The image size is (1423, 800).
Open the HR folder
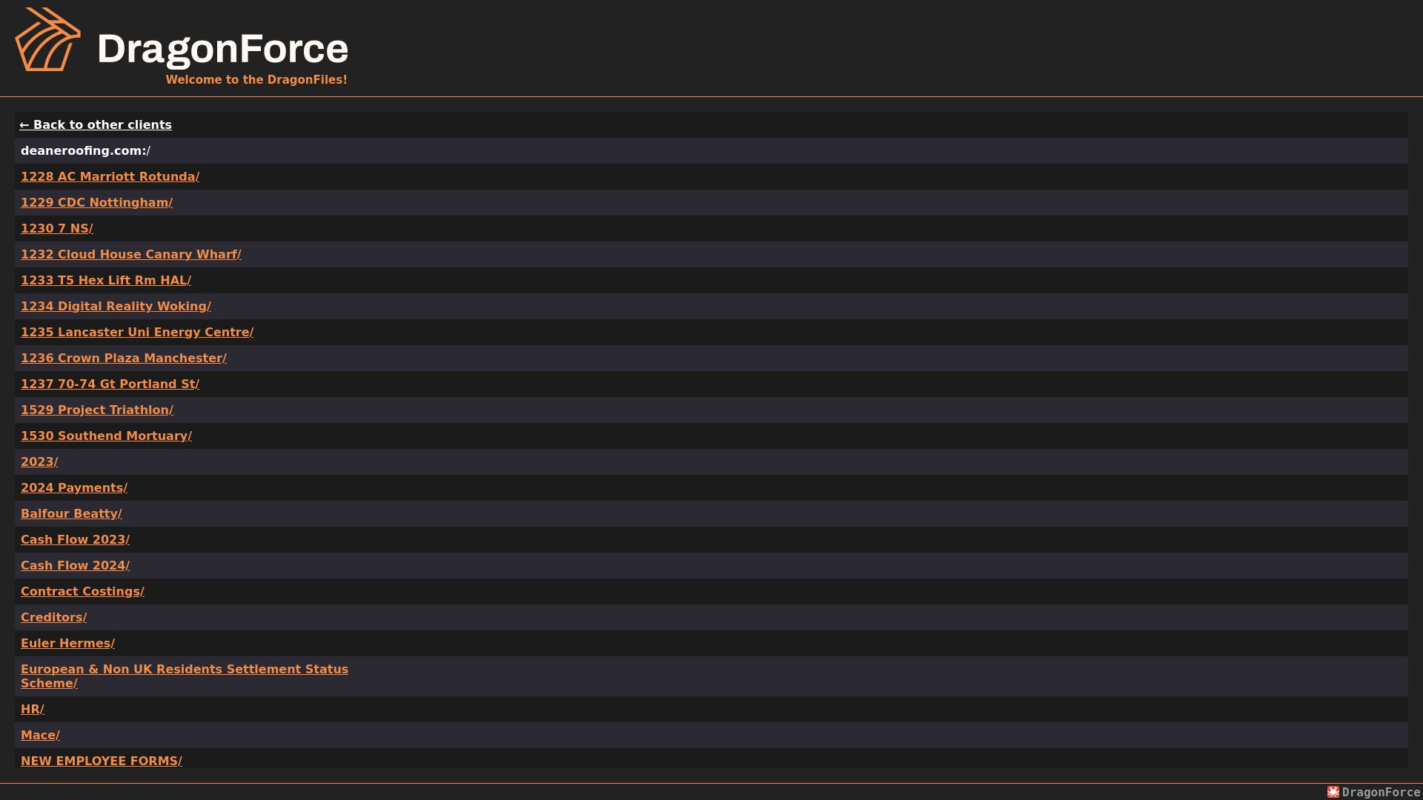pyautogui.click(x=33, y=709)
